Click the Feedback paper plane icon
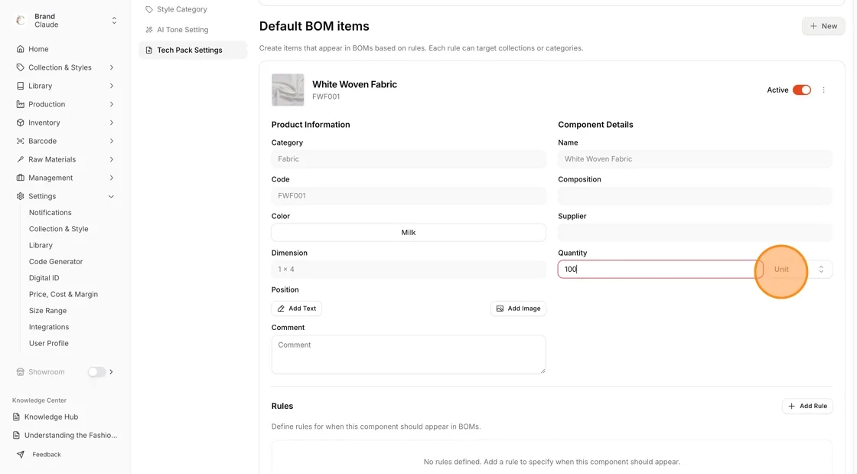Viewport: 857px width, 474px height. point(20,454)
